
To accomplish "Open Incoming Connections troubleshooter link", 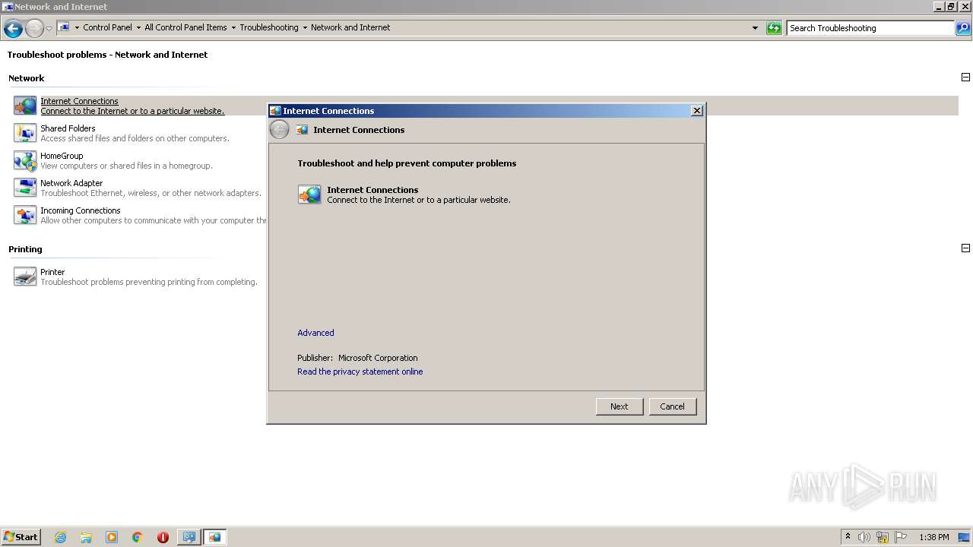I will click(81, 210).
